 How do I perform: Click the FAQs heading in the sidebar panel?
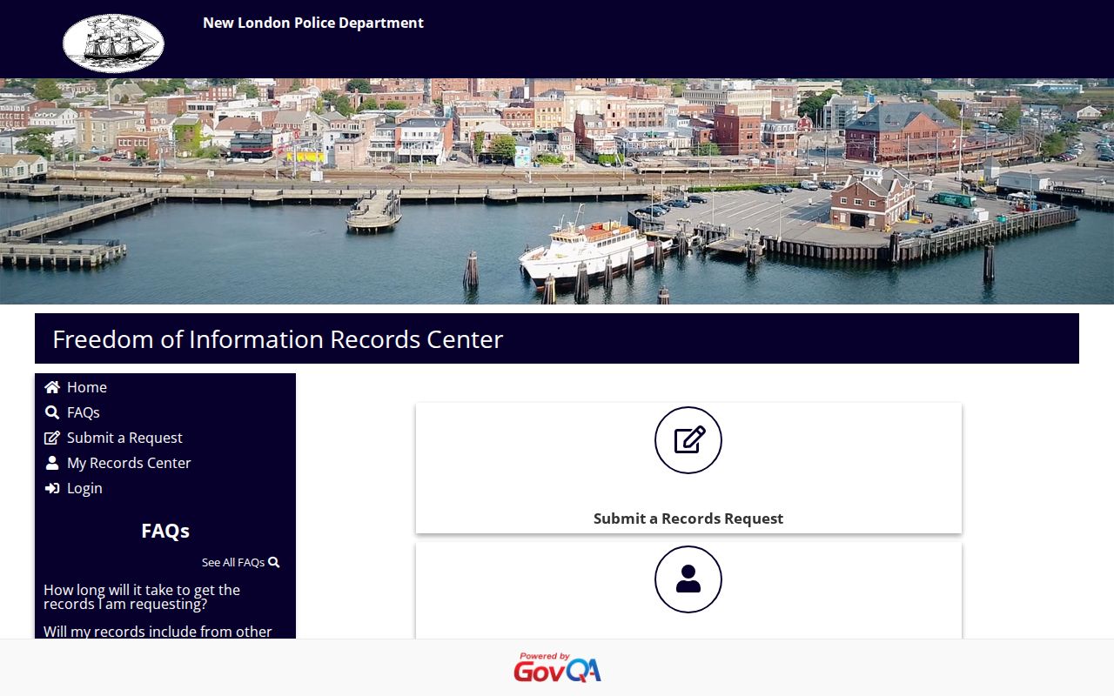point(165,531)
